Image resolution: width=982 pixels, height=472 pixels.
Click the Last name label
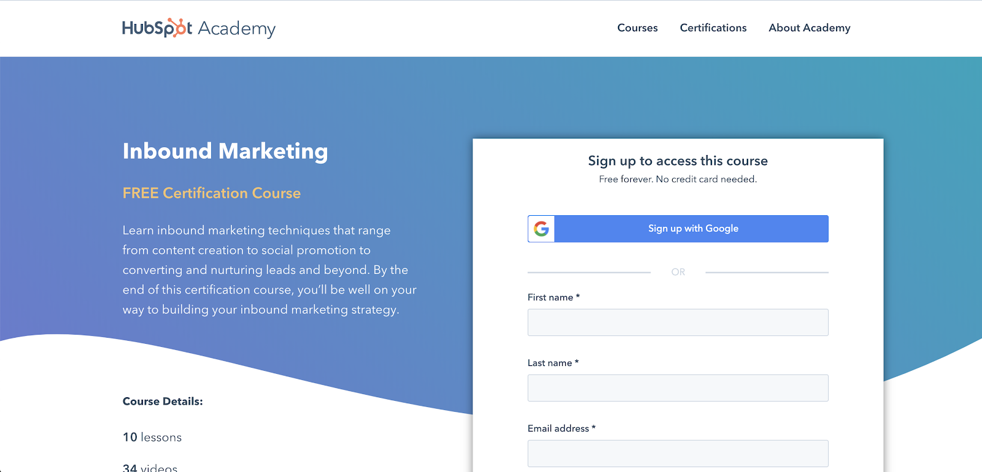[x=553, y=363]
